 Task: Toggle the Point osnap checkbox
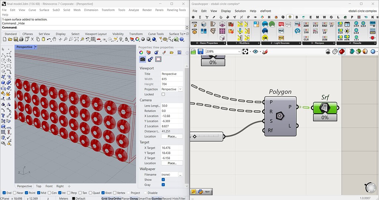tap(27, 193)
